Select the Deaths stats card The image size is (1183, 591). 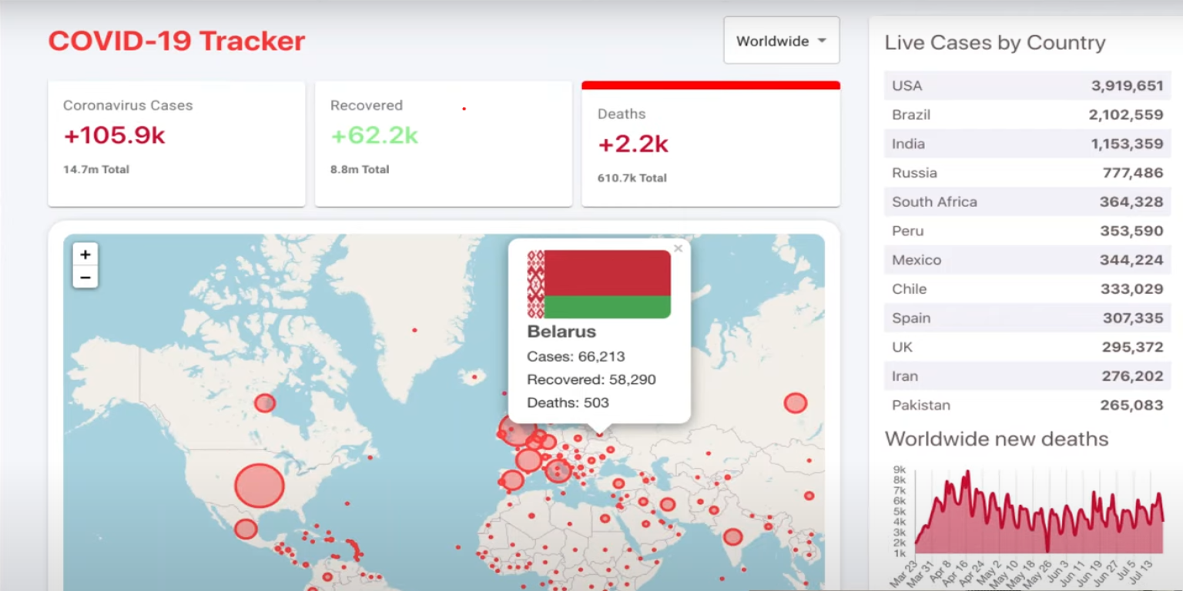click(710, 144)
